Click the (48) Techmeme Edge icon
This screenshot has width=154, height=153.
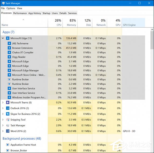[x=9, y=43]
